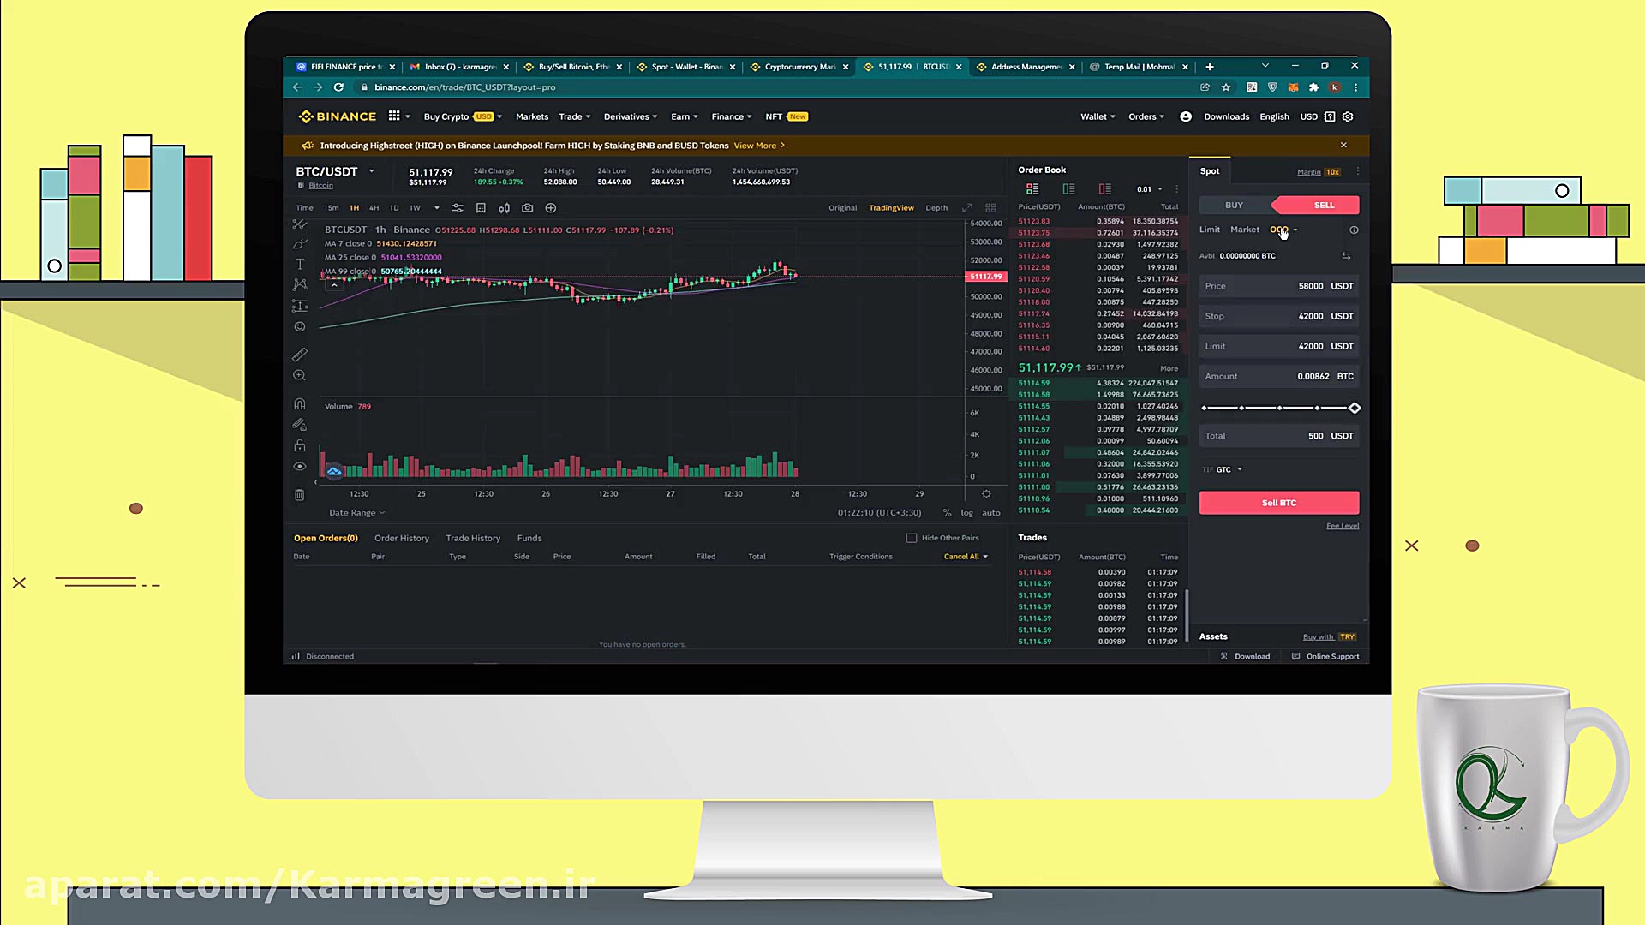Expand the Wallet menu

tap(1098, 117)
